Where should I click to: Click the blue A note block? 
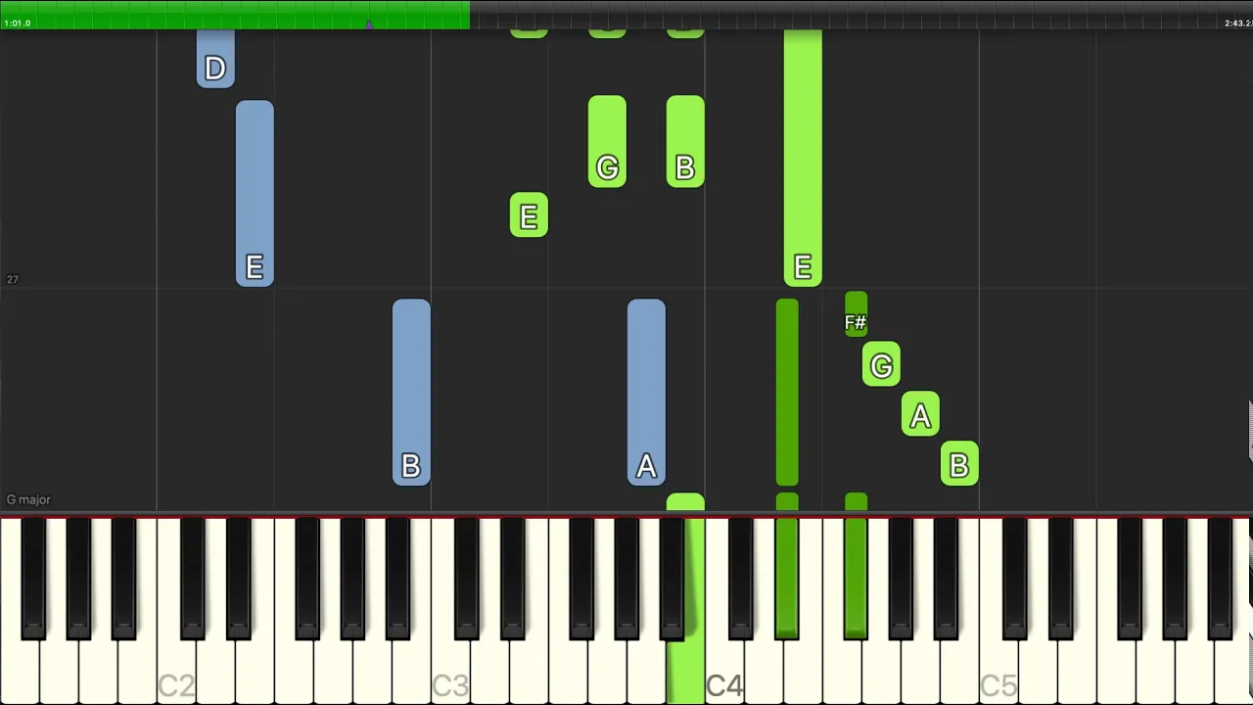point(646,392)
